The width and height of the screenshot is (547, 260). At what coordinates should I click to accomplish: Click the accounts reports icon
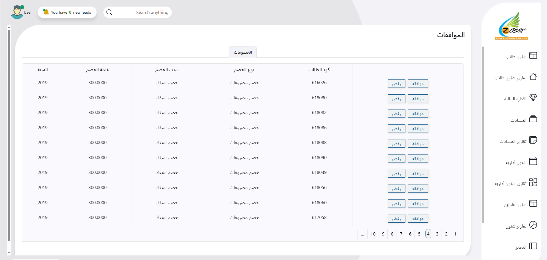[x=533, y=140]
